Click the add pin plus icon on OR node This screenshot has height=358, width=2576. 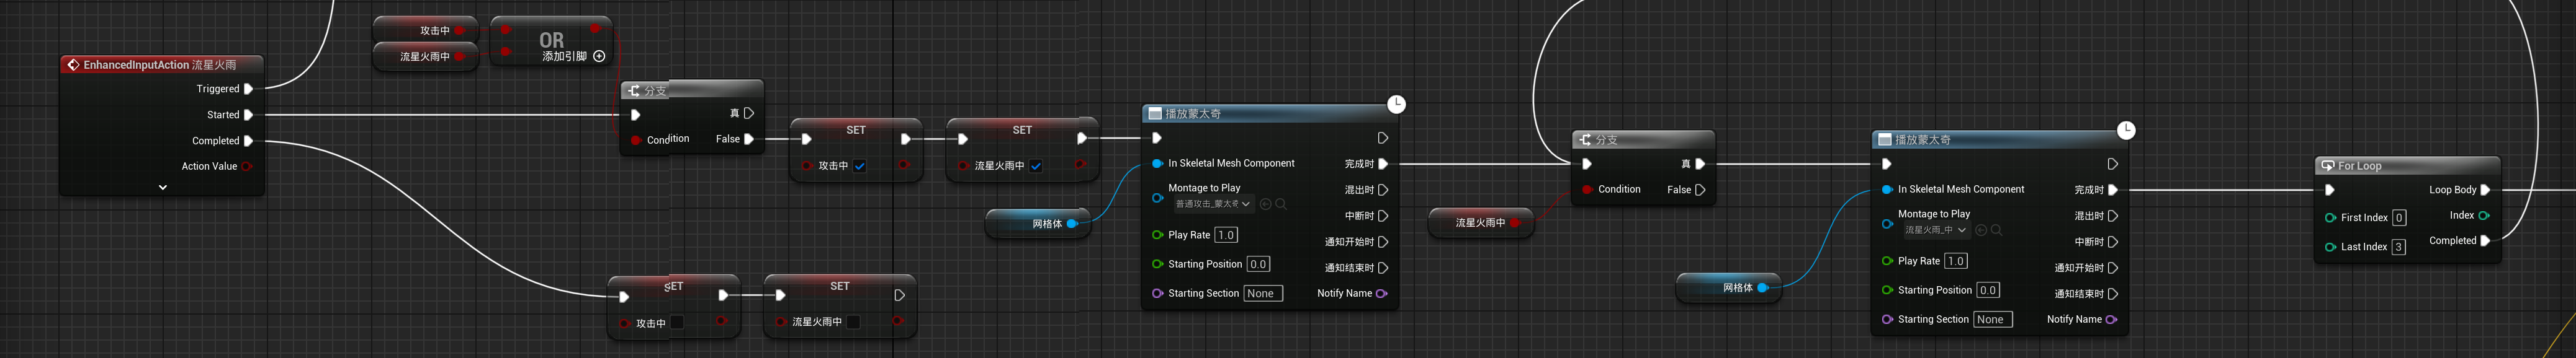pyautogui.click(x=599, y=57)
